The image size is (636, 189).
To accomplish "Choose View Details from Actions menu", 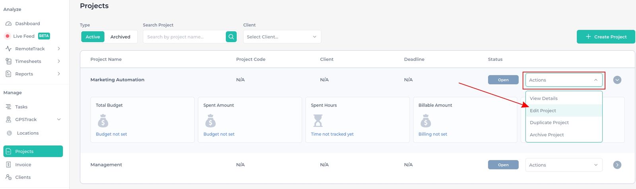I will click(564, 98).
